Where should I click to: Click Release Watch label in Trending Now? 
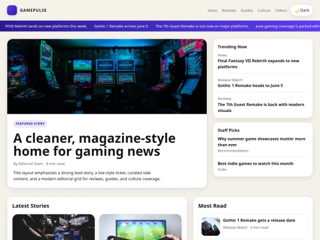230,80
